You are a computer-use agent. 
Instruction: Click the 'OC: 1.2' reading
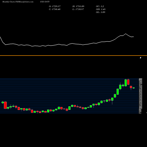[x=100, y=6]
